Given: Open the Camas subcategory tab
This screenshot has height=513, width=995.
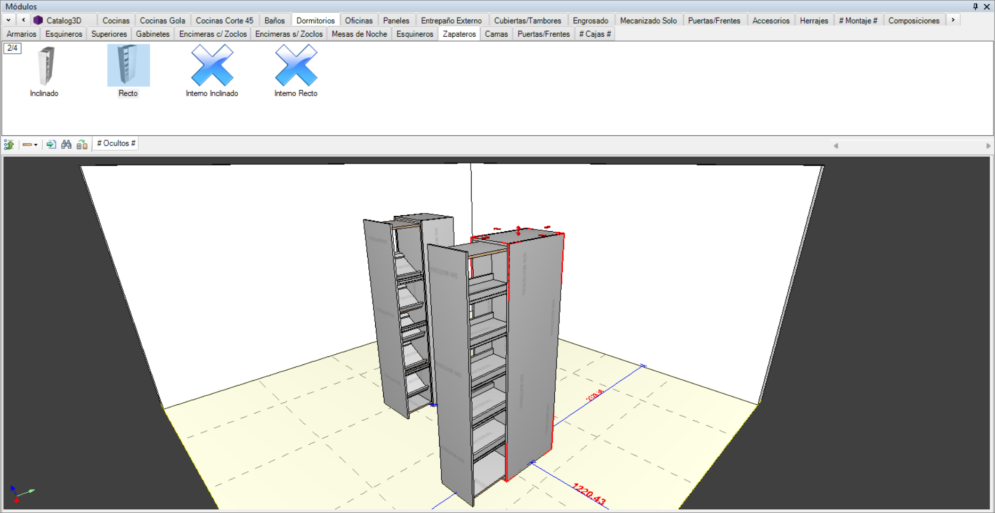Looking at the screenshot, I should 496,34.
